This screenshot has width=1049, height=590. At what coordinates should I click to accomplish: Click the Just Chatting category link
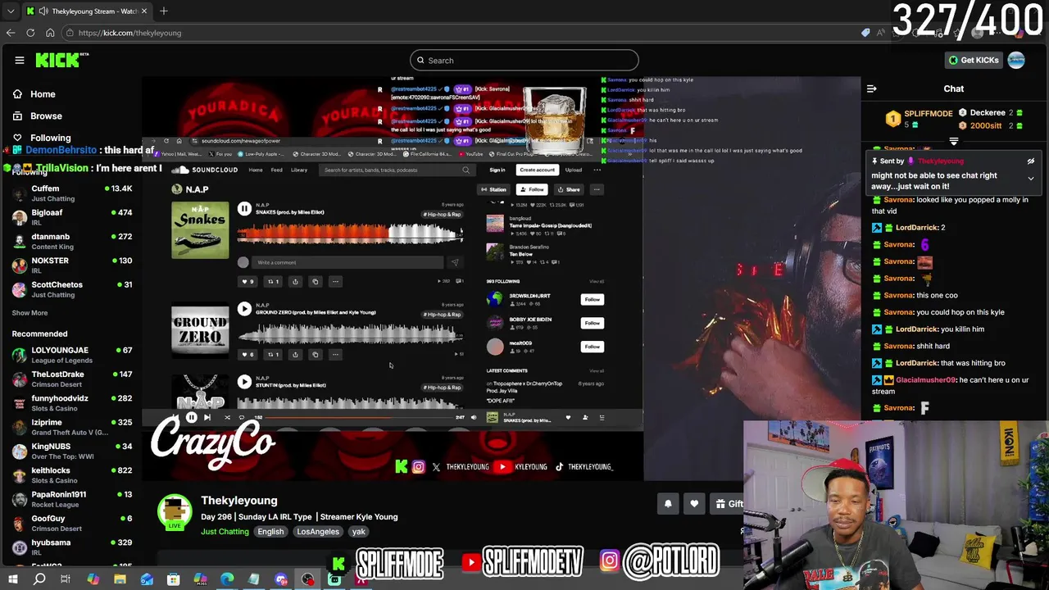[x=225, y=532]
